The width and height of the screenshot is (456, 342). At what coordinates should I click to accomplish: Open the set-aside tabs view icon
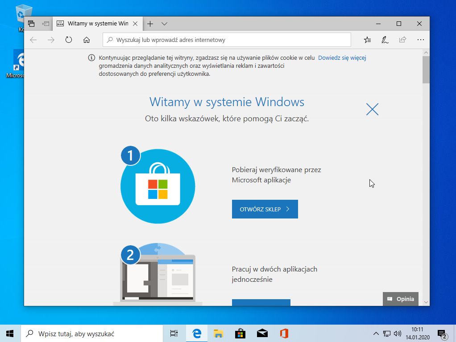tap(31, 24)
